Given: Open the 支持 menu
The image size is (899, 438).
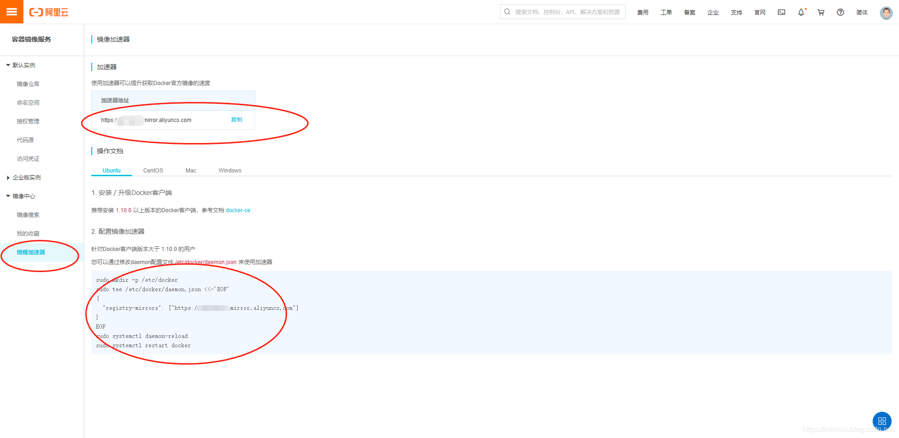Looking at the screenshot, I should point(737,13).
